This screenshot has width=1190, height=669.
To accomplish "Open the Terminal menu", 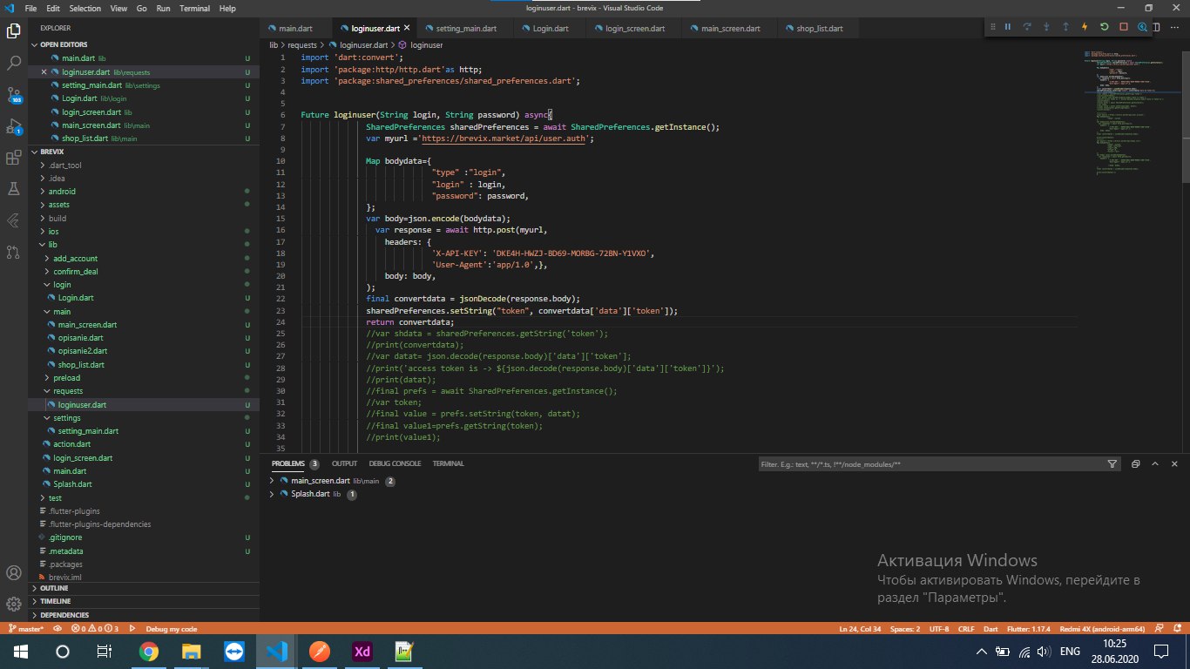I will 194,8.
